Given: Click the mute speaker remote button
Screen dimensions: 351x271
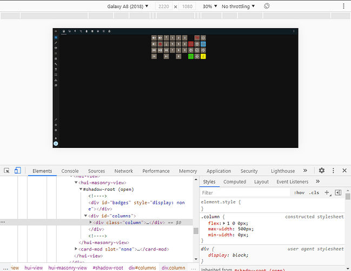Looking at the screenshot, I should [160, 38].
